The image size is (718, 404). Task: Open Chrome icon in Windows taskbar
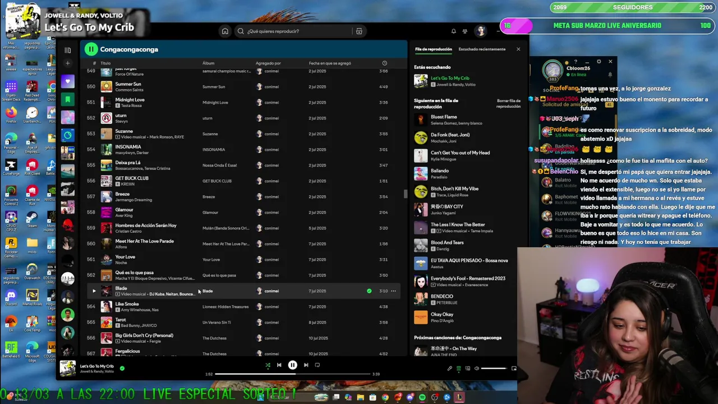pos(385,398)
